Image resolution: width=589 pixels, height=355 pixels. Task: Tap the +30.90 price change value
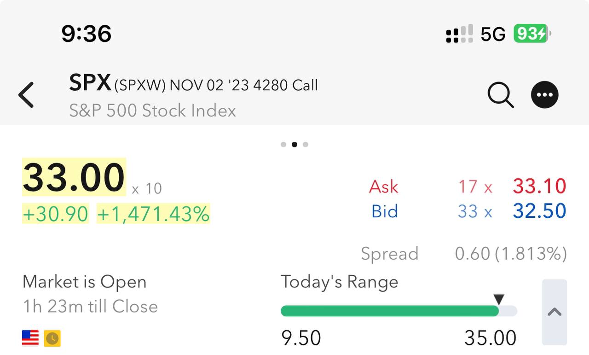point(55,214)
